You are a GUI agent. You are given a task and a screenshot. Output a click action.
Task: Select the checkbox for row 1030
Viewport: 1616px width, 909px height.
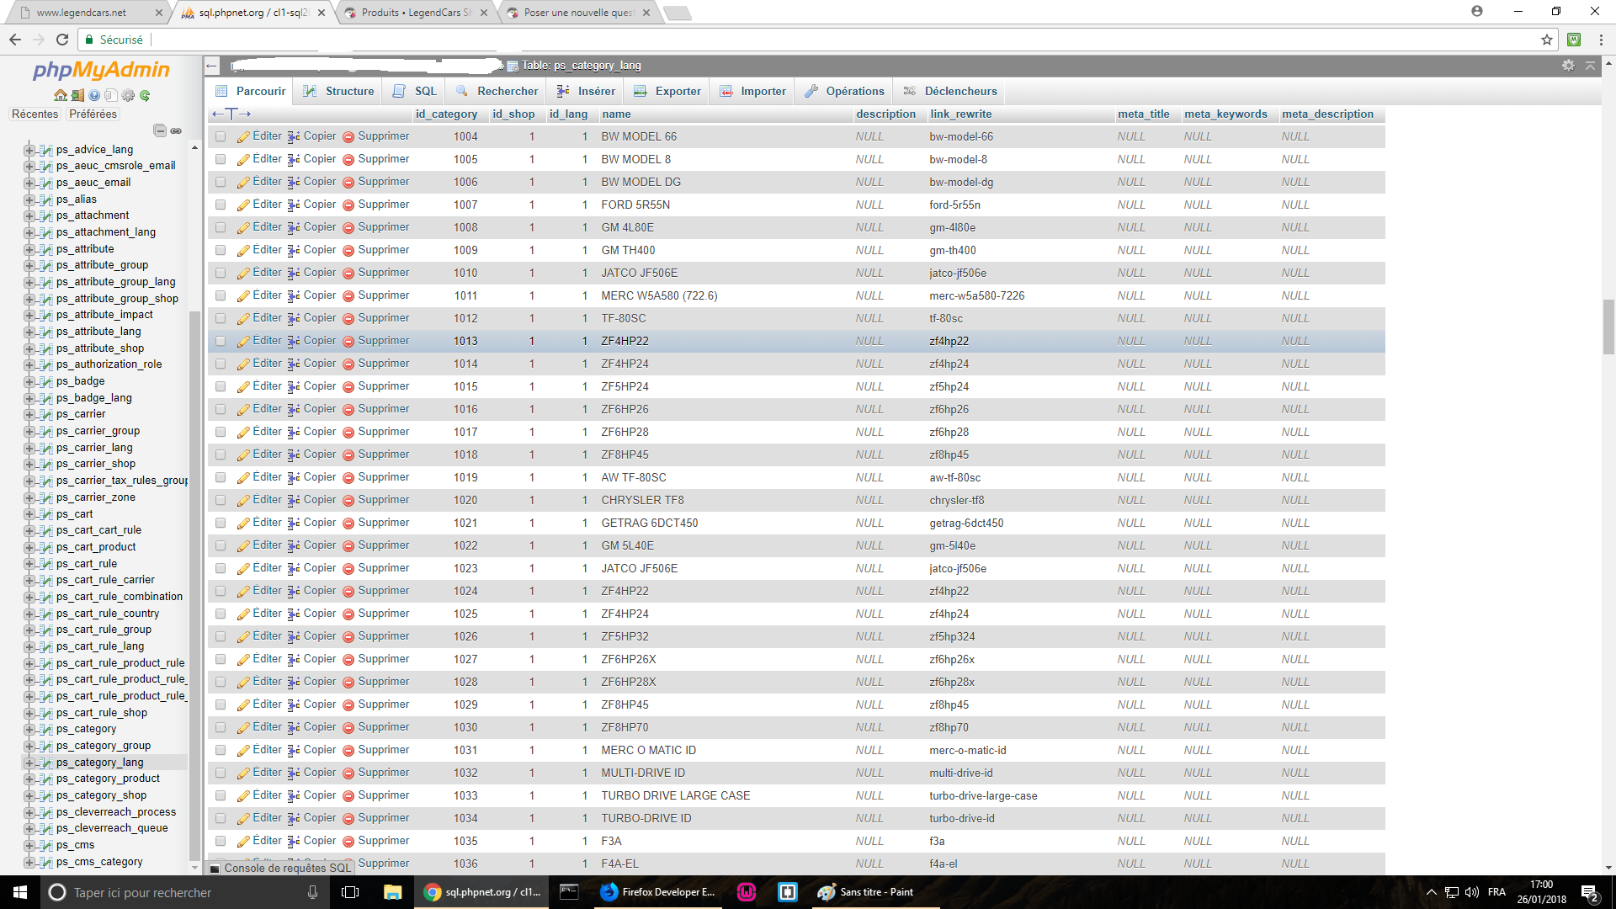pyautogui.click(x=221, y=727)
